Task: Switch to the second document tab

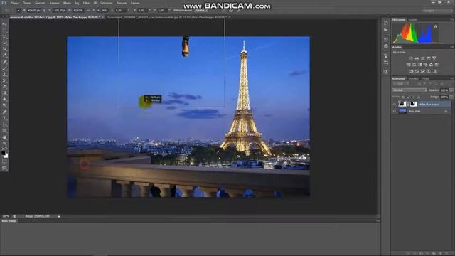Action: click(166, 17)
